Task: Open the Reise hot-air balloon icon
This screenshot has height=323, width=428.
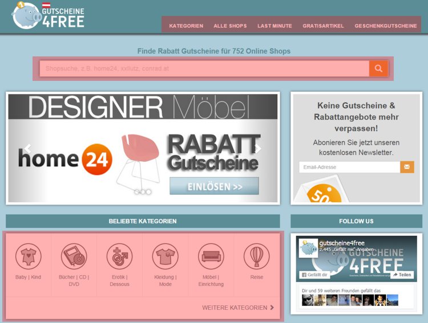Action: (x=257, y=256)
